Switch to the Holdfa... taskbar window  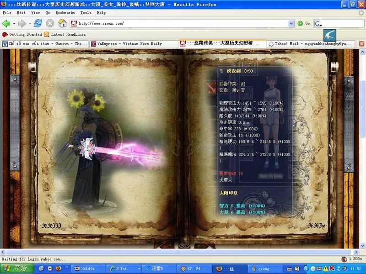point(88,269)
